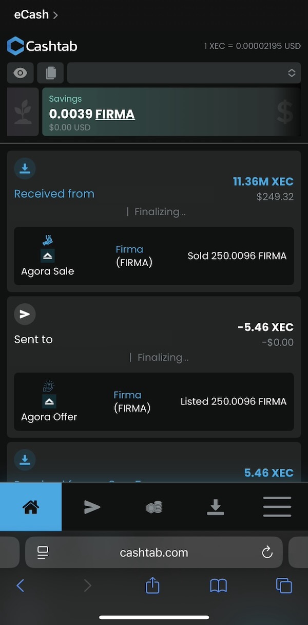Tap the Safari share icon
This screenshot has height=625, width=308.
(152, 585)
